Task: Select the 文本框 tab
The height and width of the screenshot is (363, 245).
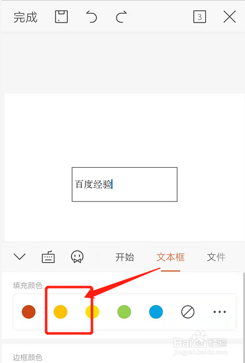Action: coord(170,257)
